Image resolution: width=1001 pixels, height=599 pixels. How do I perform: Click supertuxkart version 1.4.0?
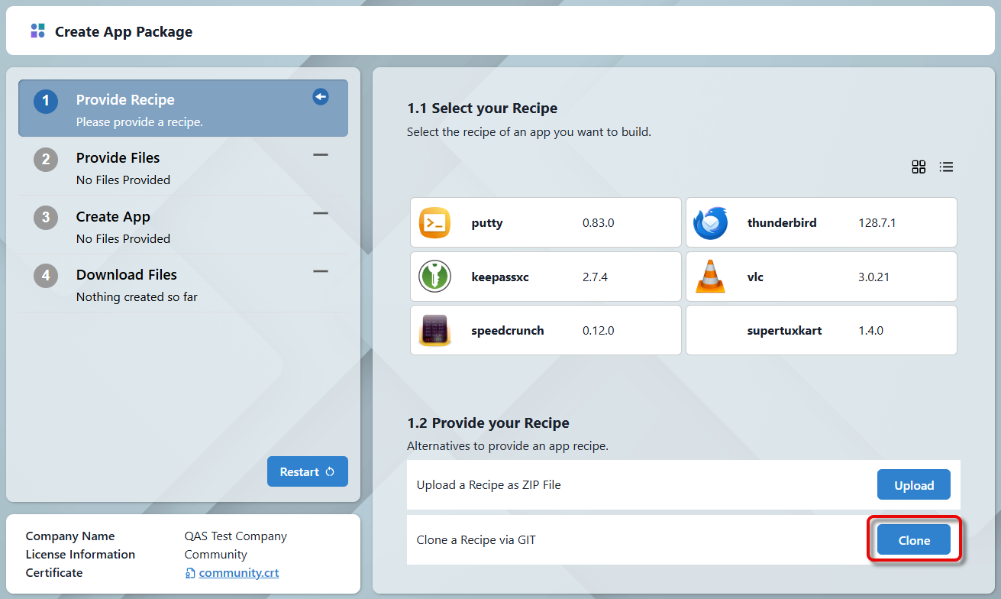870,331
